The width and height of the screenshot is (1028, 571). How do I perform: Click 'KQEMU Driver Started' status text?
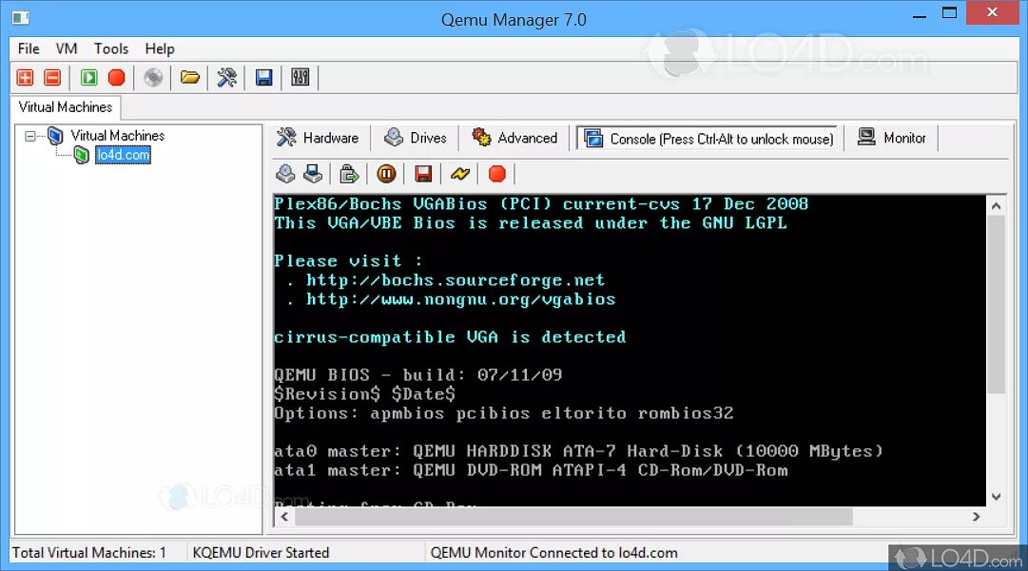click(x=261, y=553)
